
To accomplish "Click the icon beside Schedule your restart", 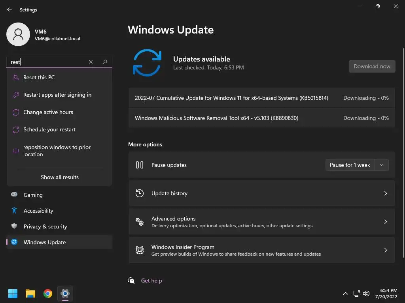I will click(16, 129).
